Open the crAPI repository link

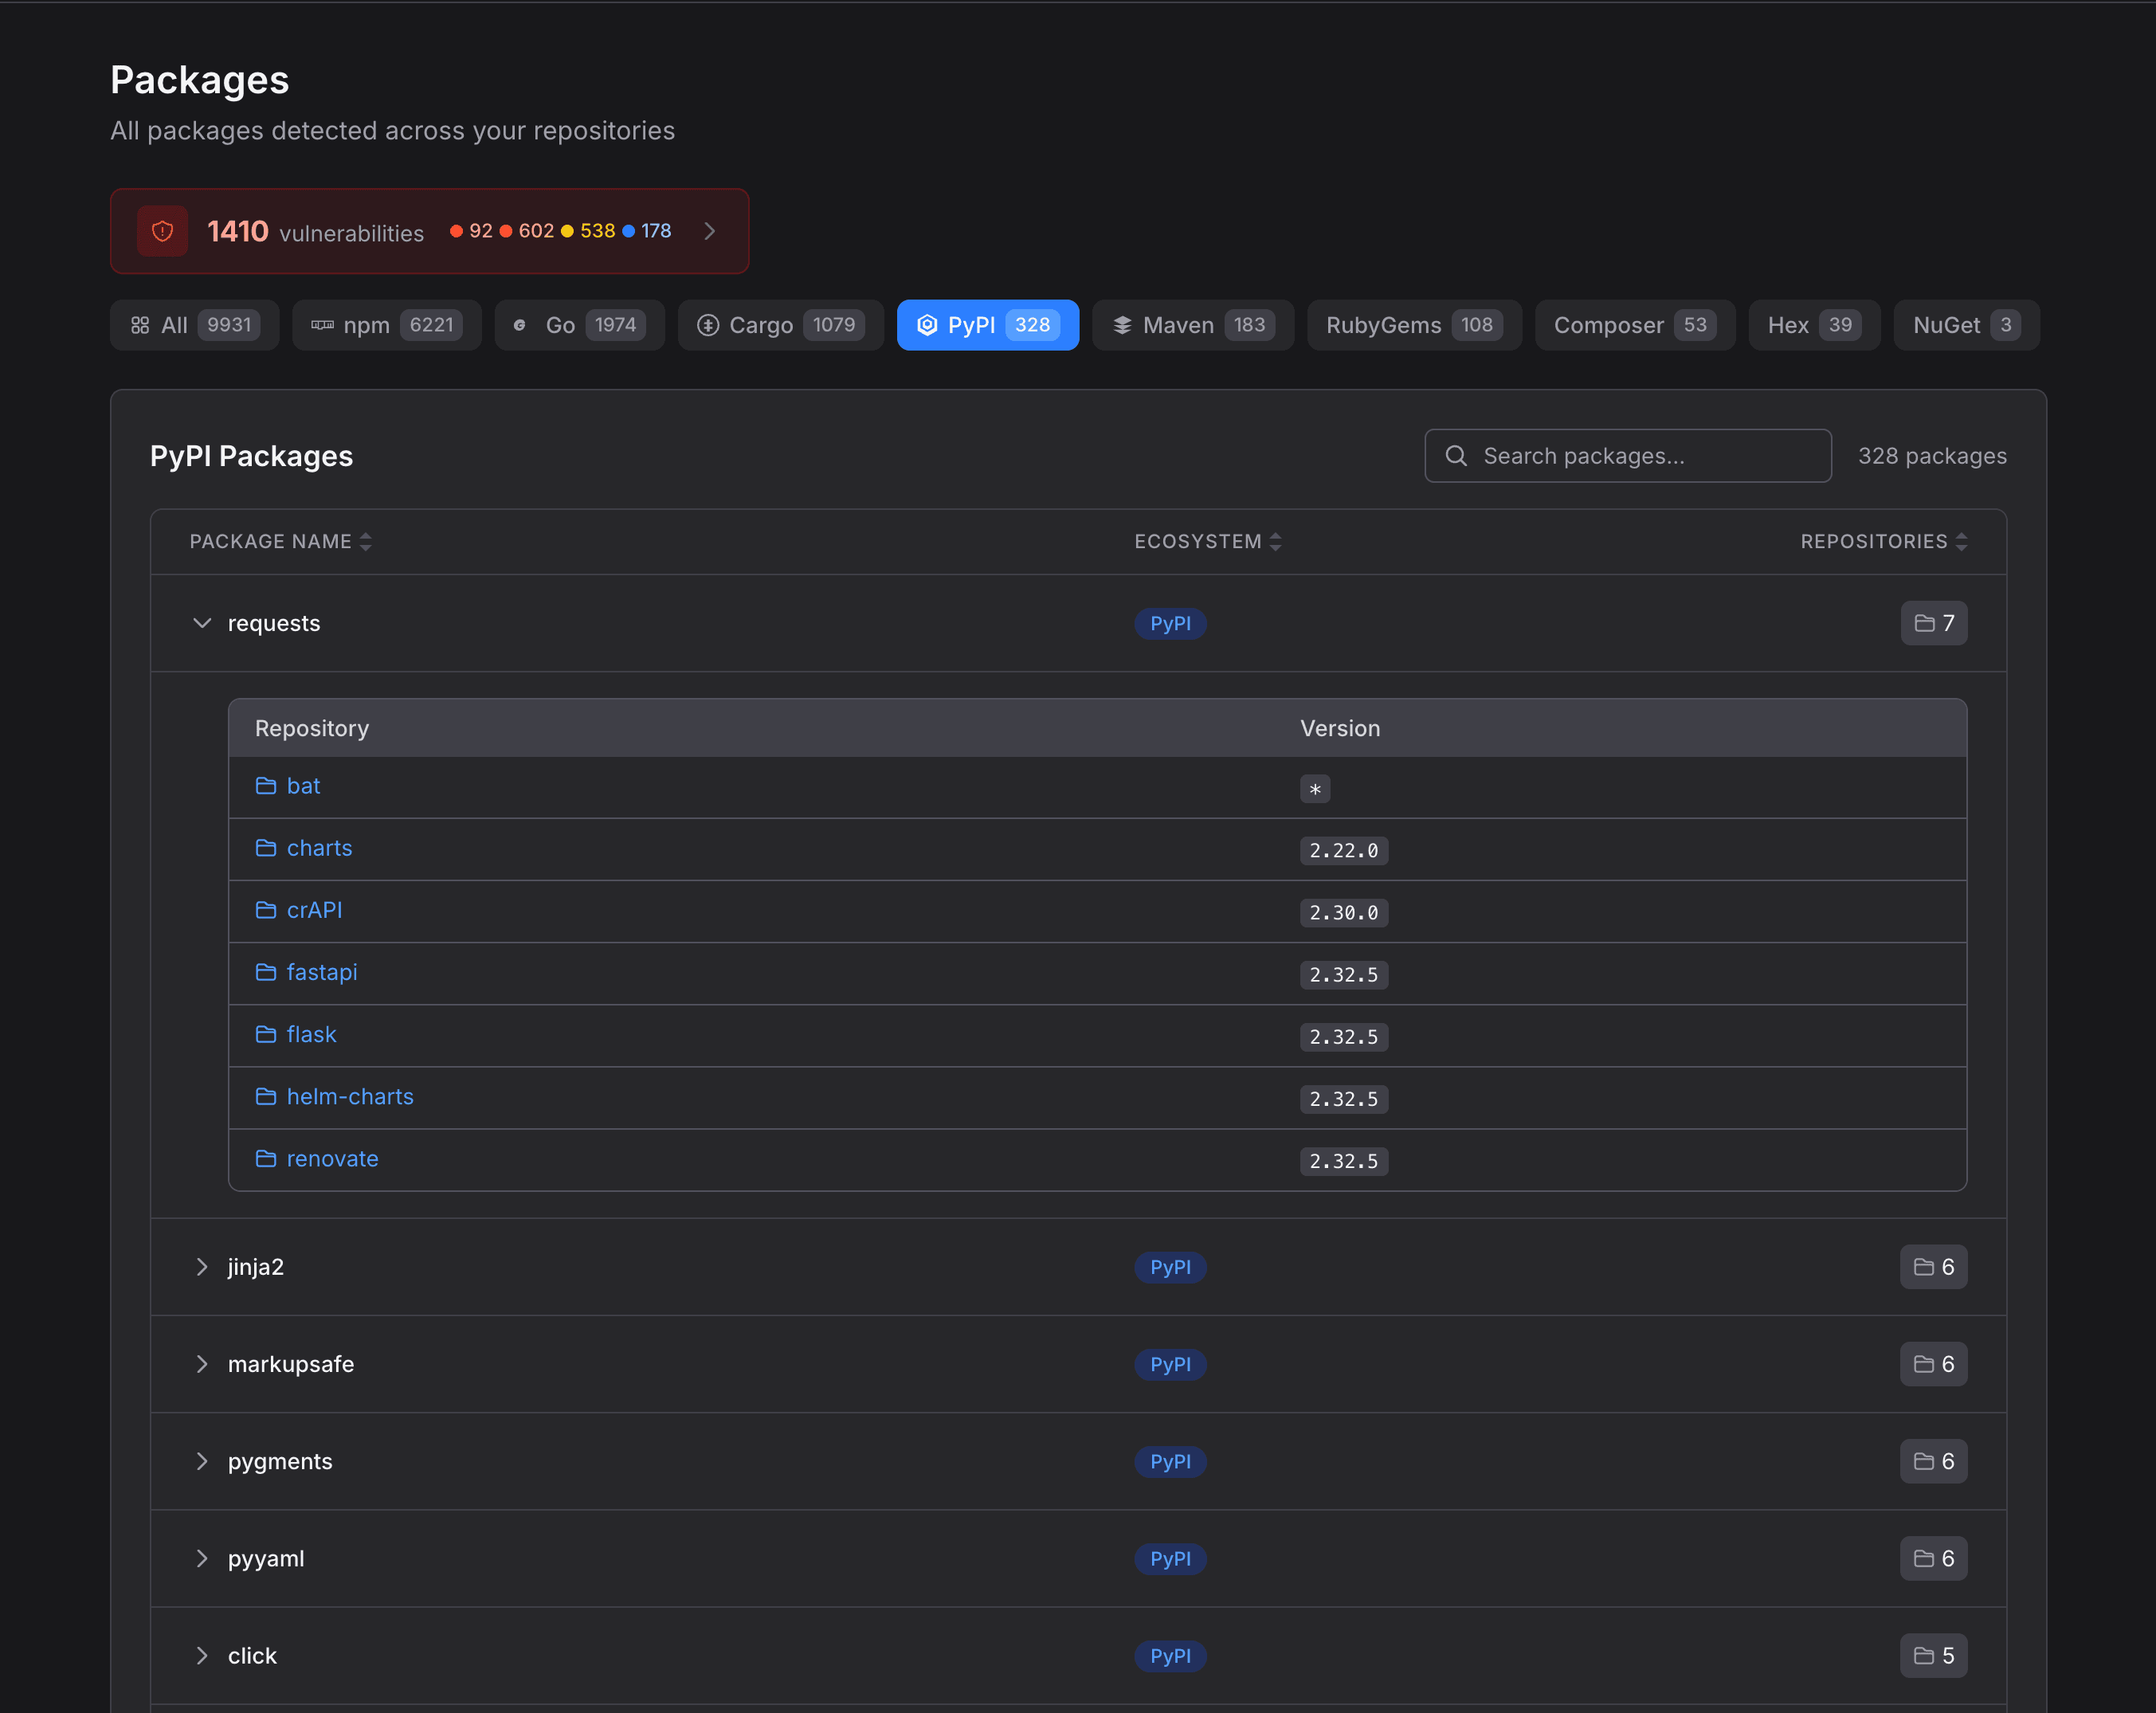(x=315, y=910)
